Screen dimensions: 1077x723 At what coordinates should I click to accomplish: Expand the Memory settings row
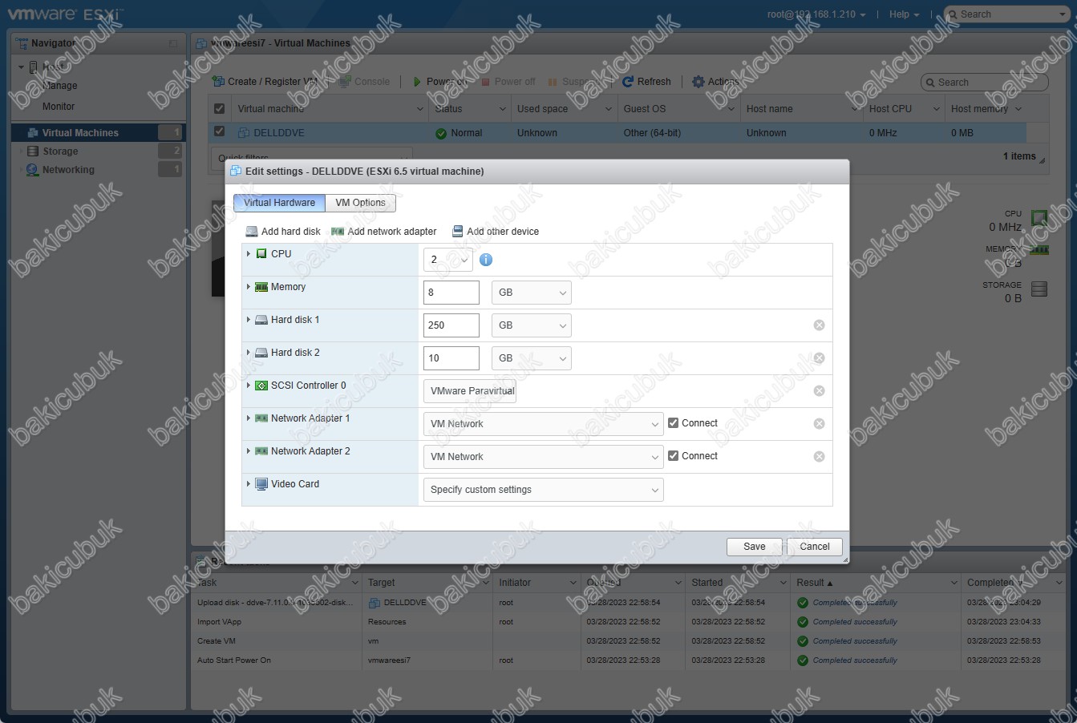coord(249,287)
